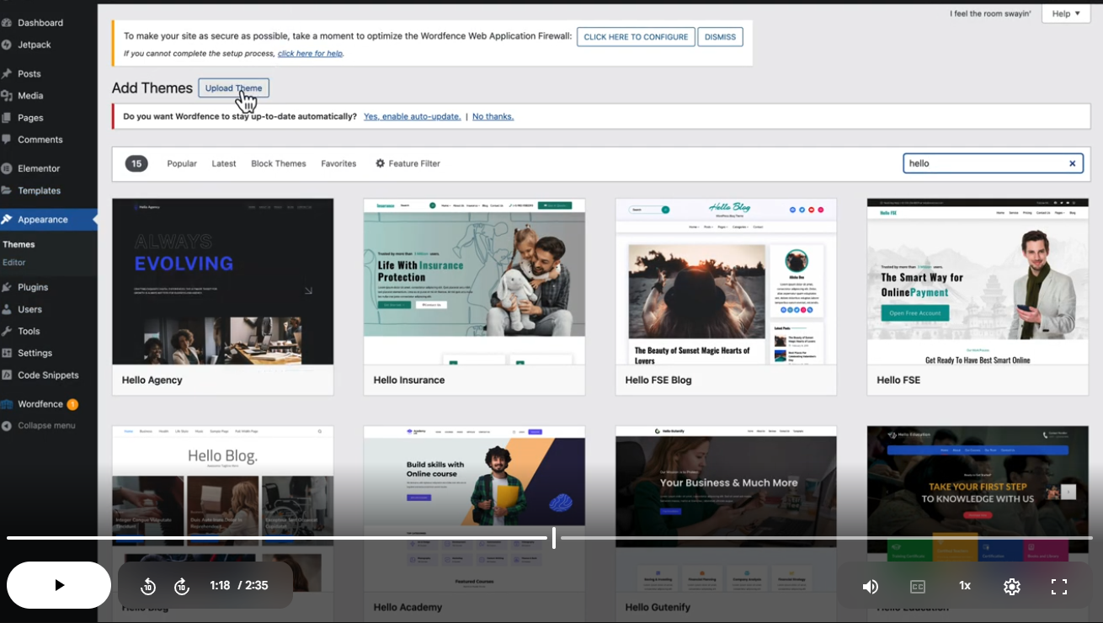Viewport: 1103px width, 623px height.
Task: Expand the Help dropdown tab
Action: pos(1066,13)
